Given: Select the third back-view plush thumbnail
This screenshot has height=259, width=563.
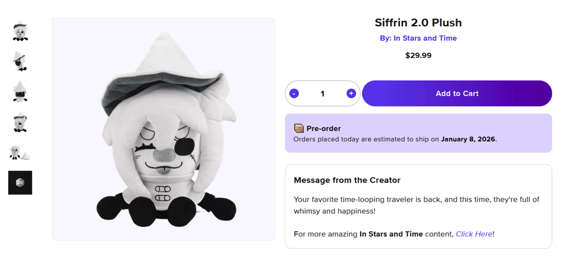Looking at the screenshot, I should tap(20, 92).
